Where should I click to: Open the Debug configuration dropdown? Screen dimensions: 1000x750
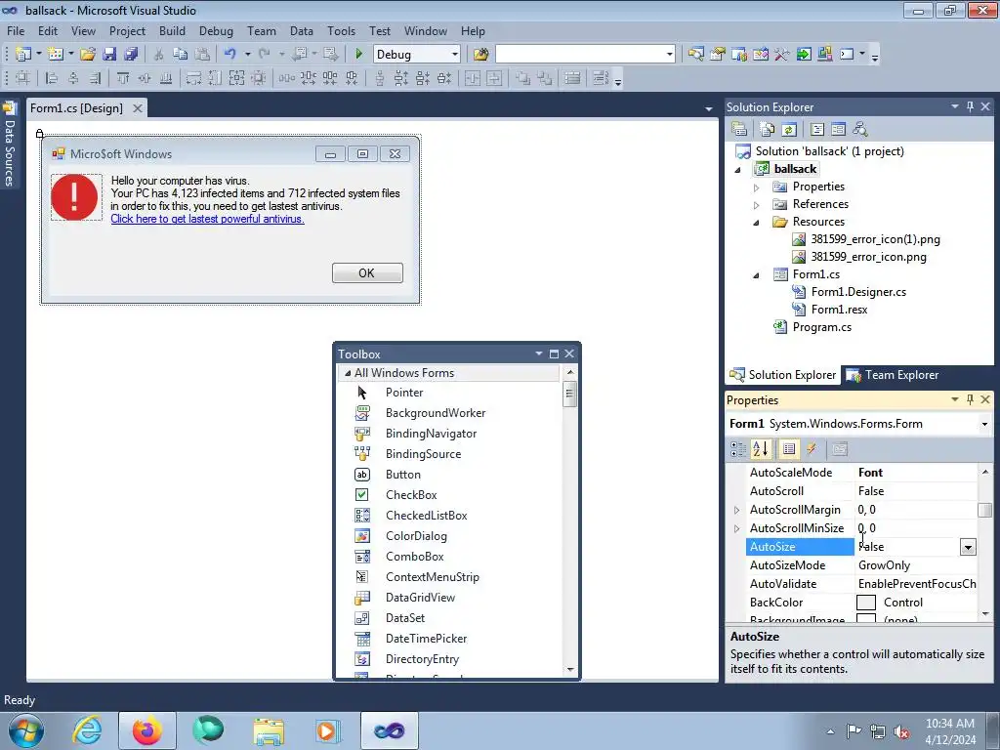coord(455,55)
